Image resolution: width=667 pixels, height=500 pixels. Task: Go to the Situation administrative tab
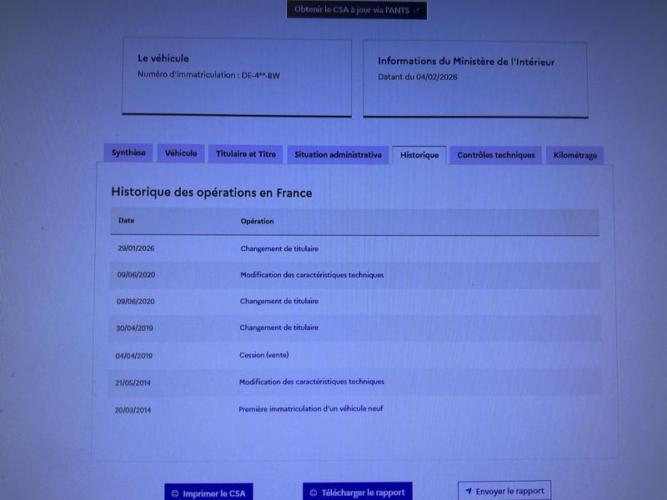338,155
